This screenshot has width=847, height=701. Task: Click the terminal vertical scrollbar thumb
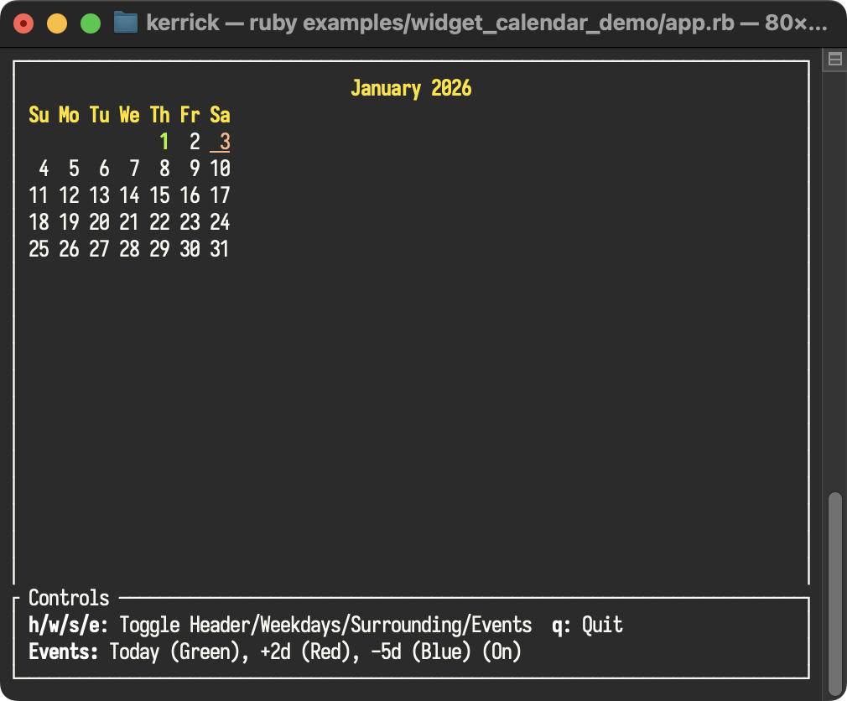(835, 595)
